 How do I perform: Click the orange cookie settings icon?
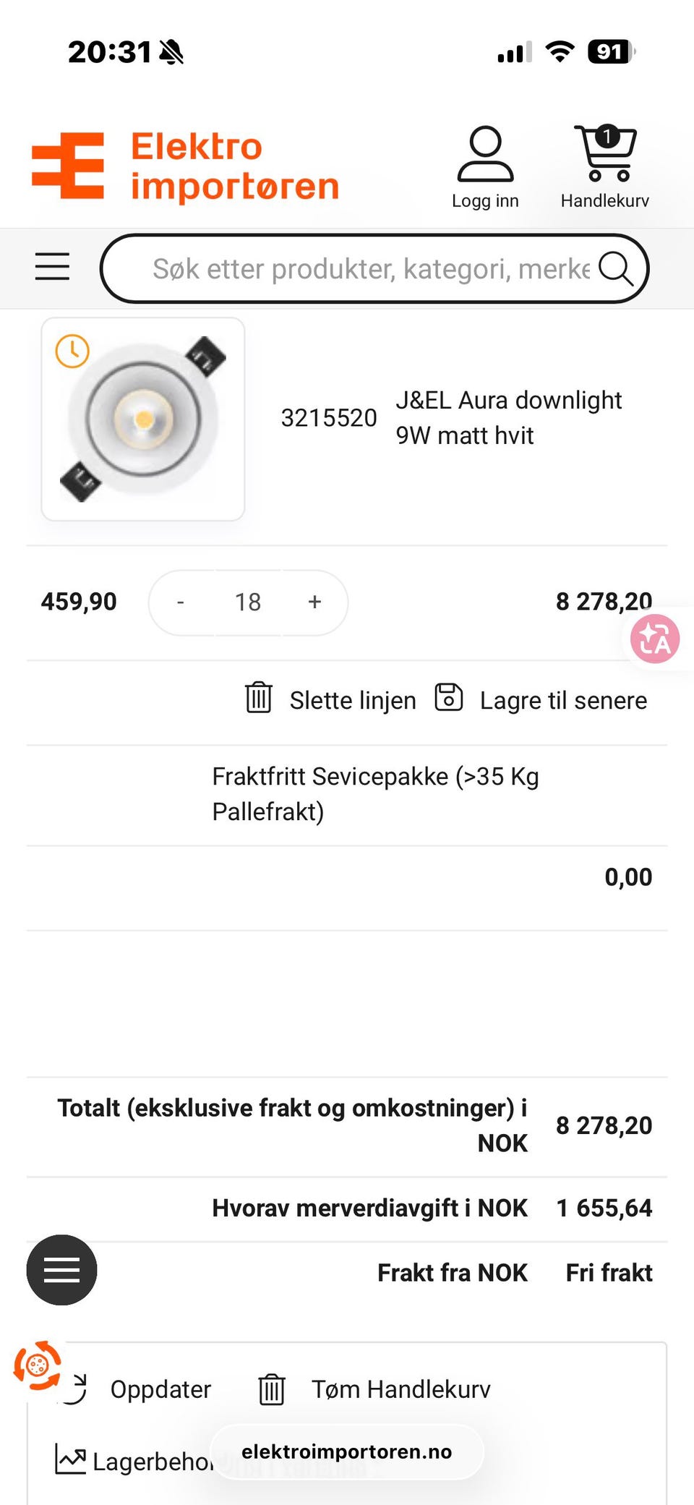pyautogui.click(x=38, y=1365)
